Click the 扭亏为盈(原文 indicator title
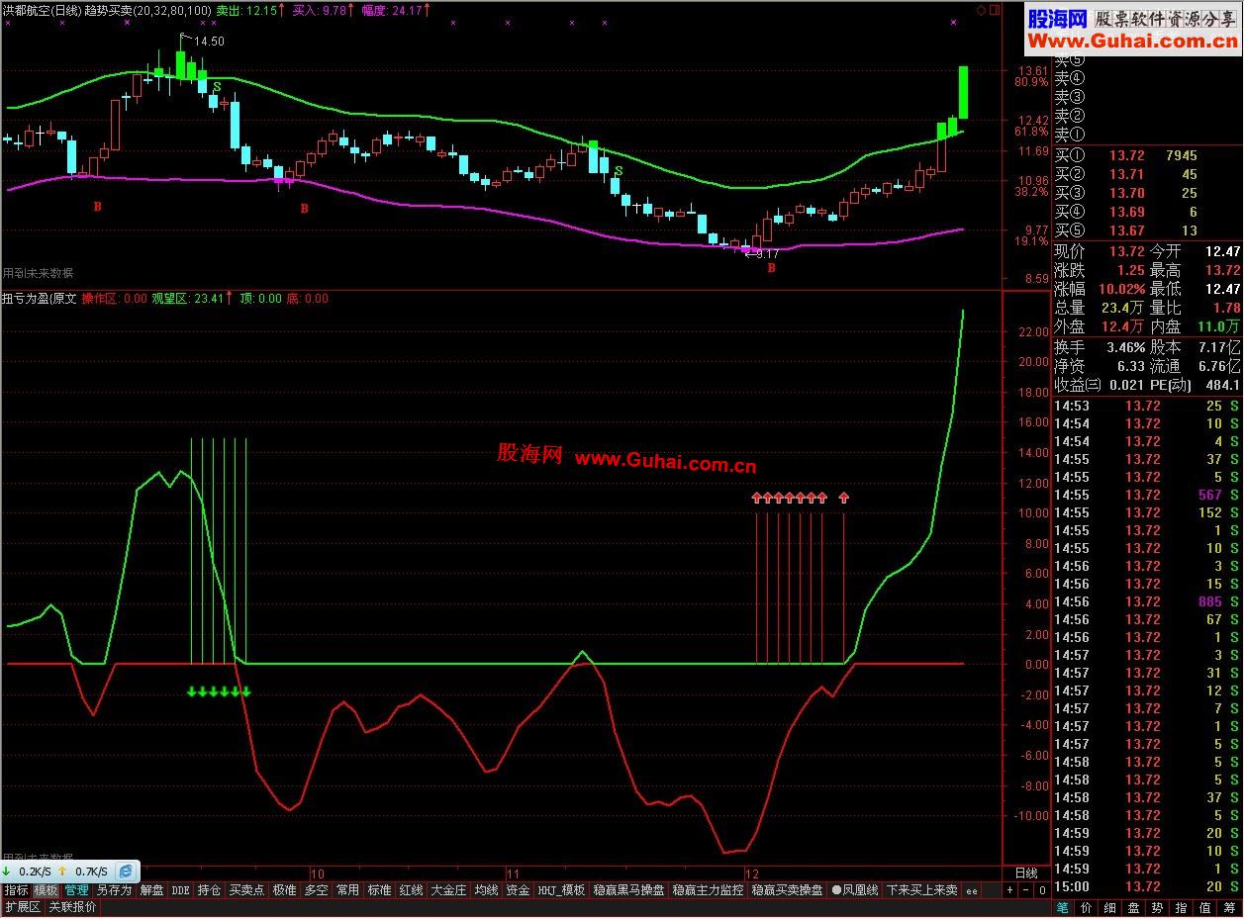The height and width of the screenshot is (919, 1244). (x=40, y=298)
